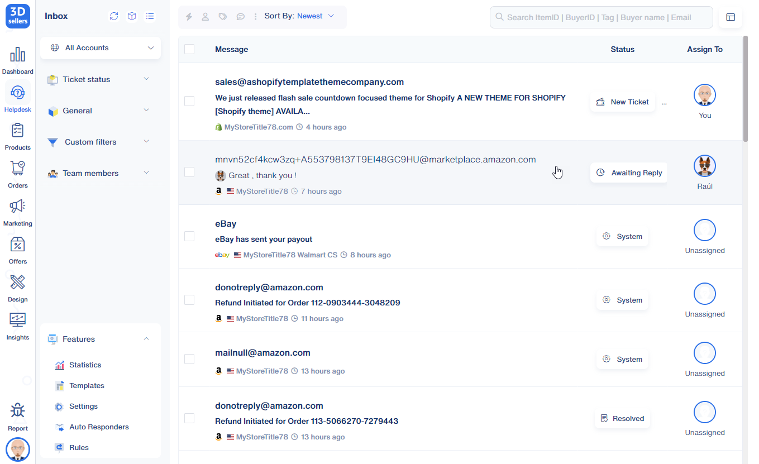Click the tag filter icon in toolbar
The height and width of the screenshot is (464, 759).
[x=223, y=17]
